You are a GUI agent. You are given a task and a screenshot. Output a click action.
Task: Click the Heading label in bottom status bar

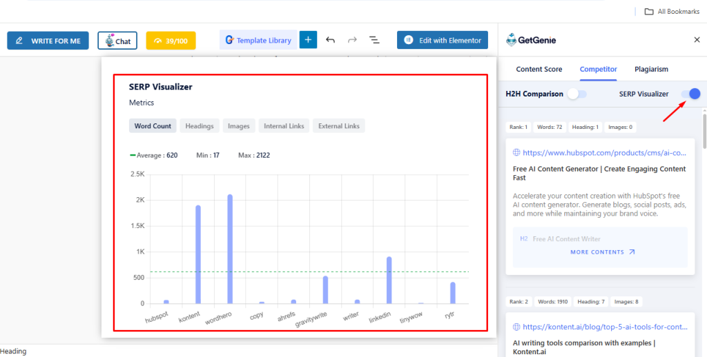coord(13,351)
